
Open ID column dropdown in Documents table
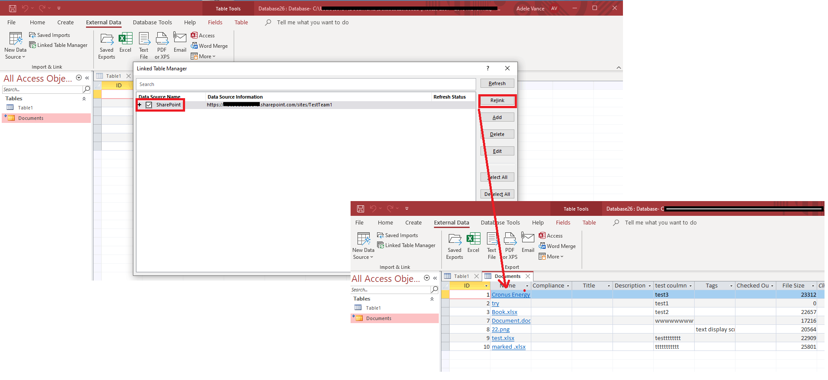[486, 286]
